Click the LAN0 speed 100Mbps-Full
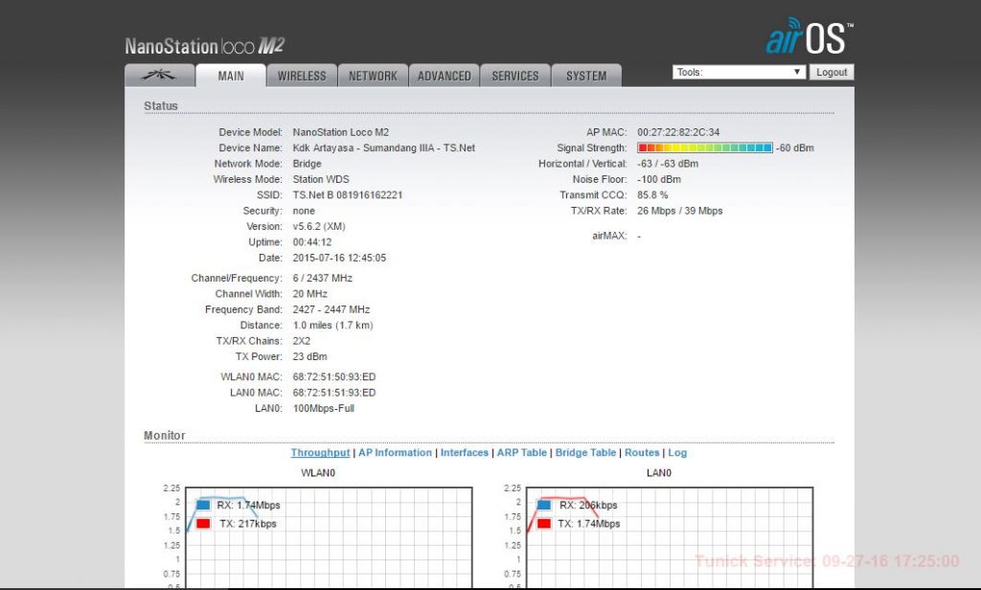The width and height of the screenshot is (981, 590). 324,408
